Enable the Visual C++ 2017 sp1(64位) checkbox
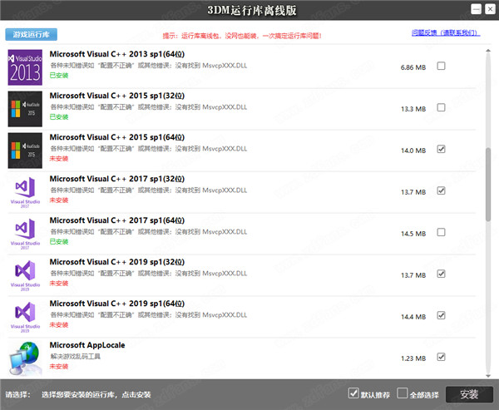The width and height of the screenshot is (499, 410). [441, 232]
